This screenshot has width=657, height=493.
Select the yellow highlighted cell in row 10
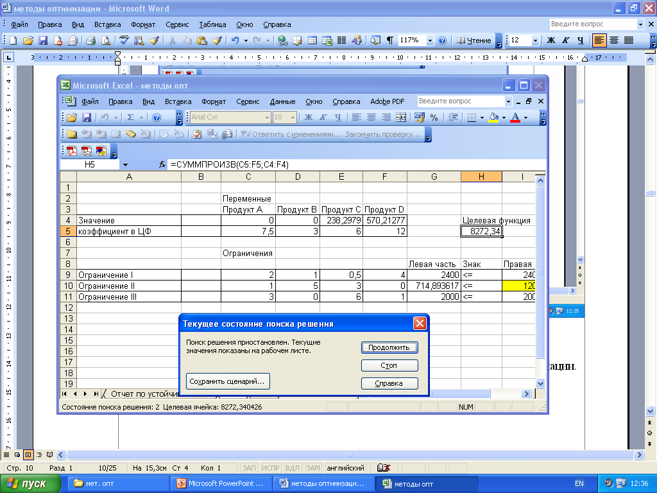[518, 286]
